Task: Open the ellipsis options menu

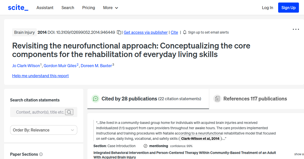Action: 296,29
